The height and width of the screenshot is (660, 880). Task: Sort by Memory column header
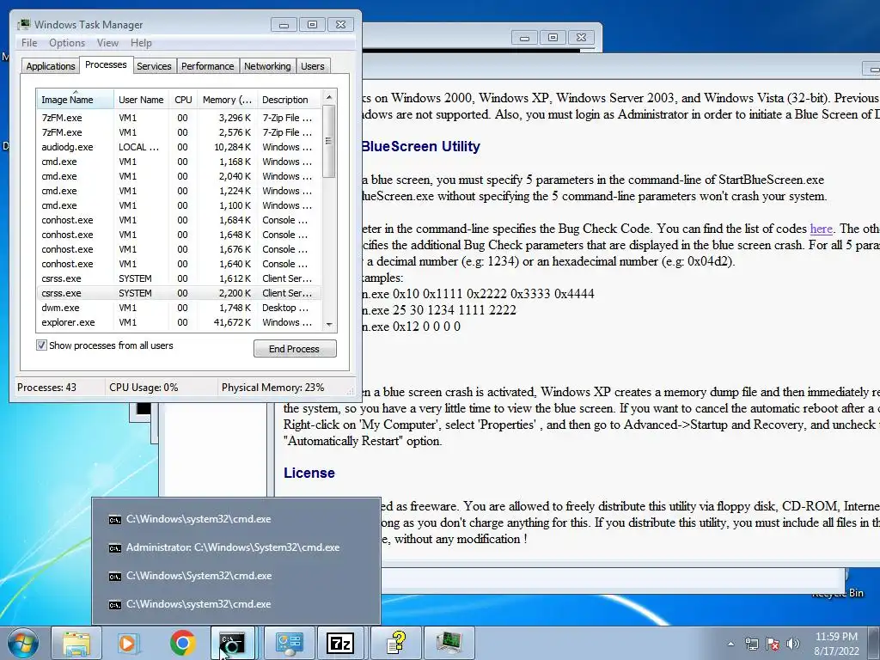(227, 100)
